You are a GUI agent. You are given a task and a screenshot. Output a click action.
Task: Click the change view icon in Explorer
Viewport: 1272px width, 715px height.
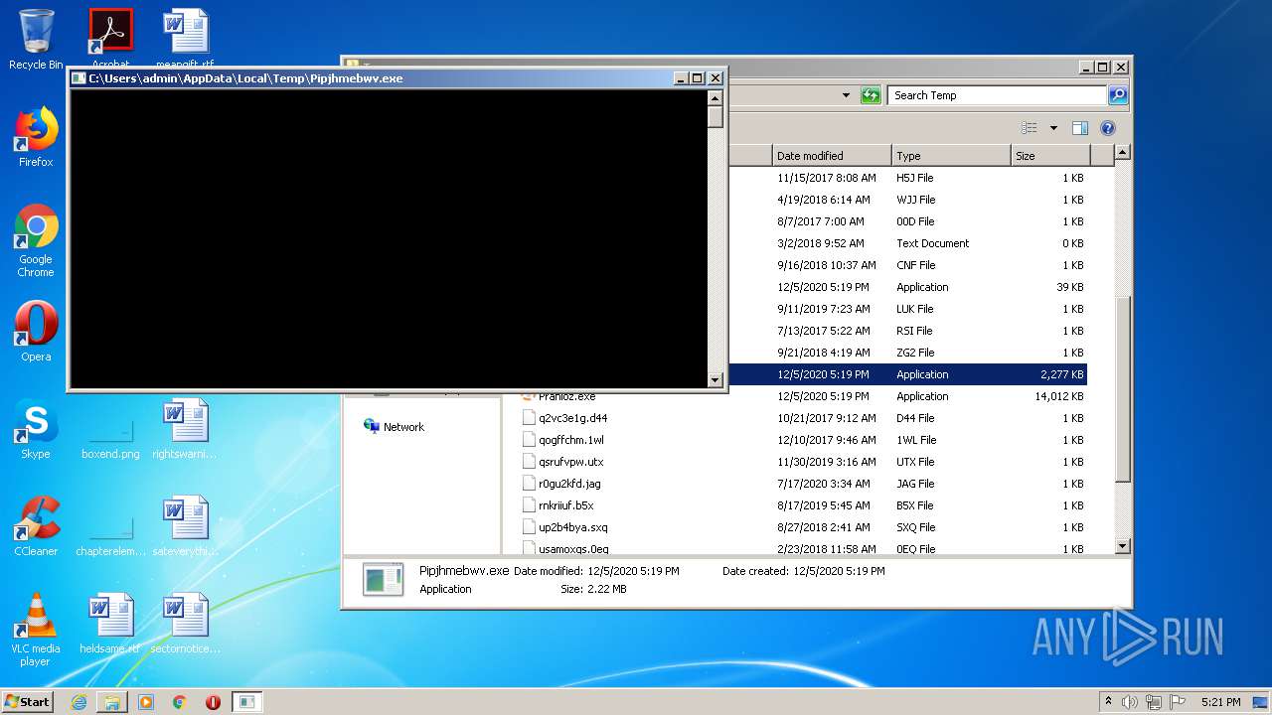(1030, 128)
